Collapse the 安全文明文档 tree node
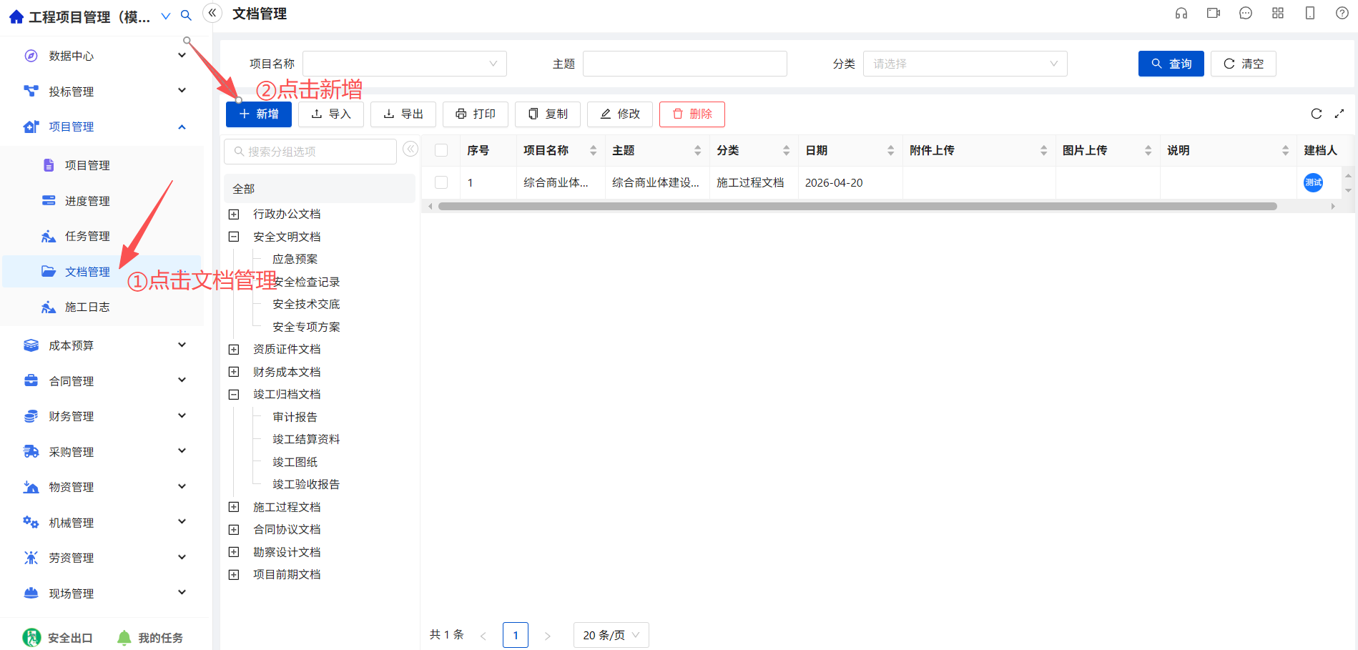Screen dimensions: 1358x650 234,237
